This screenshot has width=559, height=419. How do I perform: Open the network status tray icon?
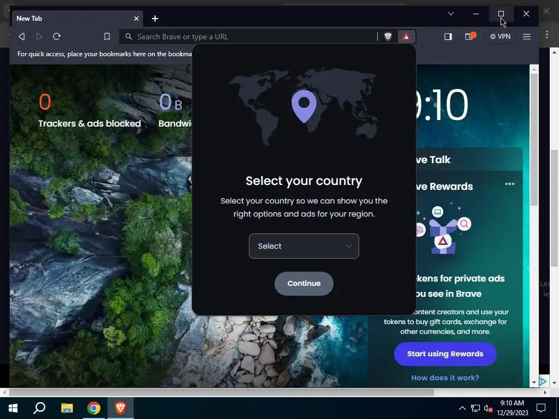[475, 408]
